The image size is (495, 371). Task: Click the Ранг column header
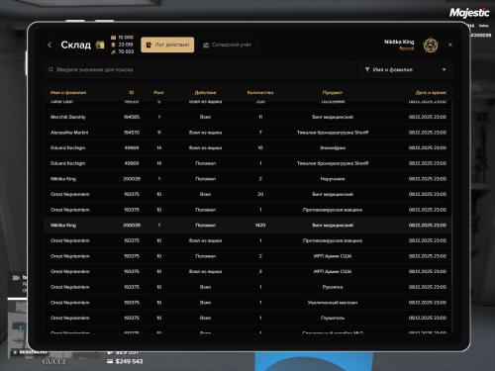(158, 93)
